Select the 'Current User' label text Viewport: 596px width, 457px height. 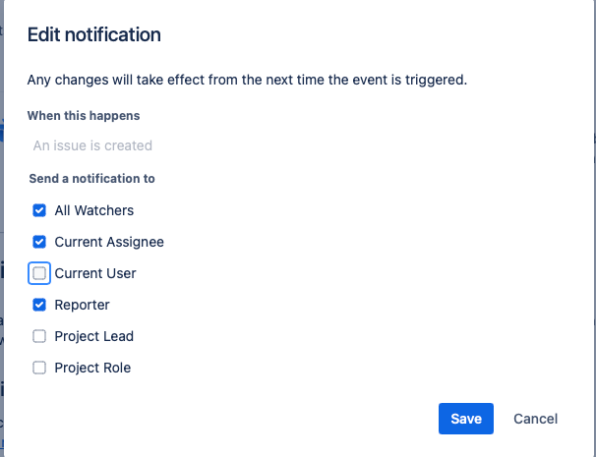[x=95, y=273]
